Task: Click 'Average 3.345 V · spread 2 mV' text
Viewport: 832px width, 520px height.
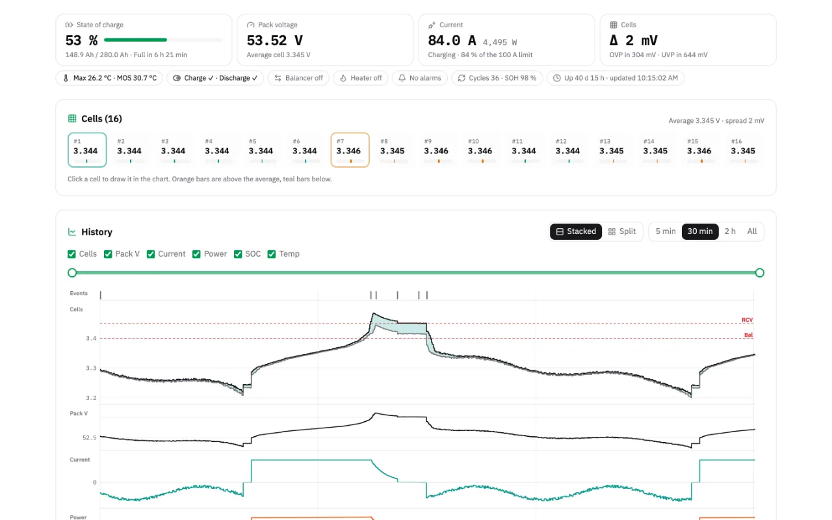Action: coord(716,121)
